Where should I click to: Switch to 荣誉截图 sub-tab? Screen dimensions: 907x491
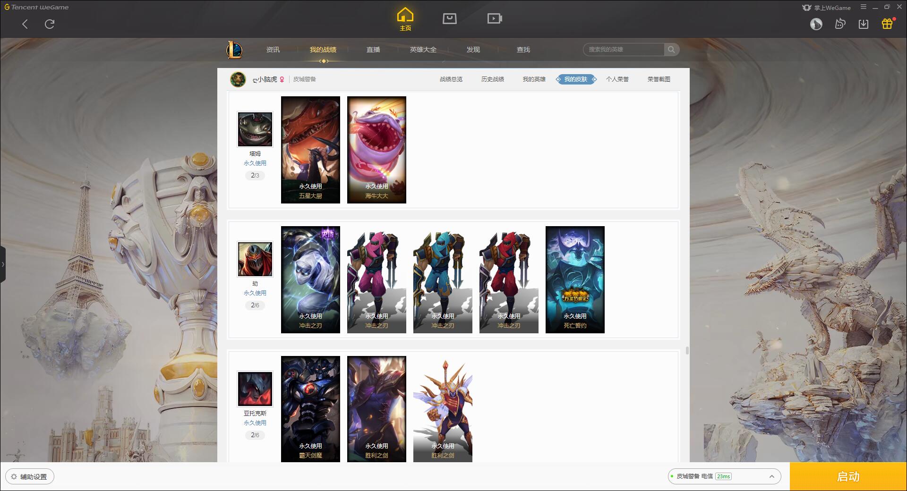659,79
